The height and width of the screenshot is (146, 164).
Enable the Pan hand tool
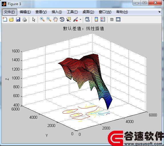click(x=55, y=19)
